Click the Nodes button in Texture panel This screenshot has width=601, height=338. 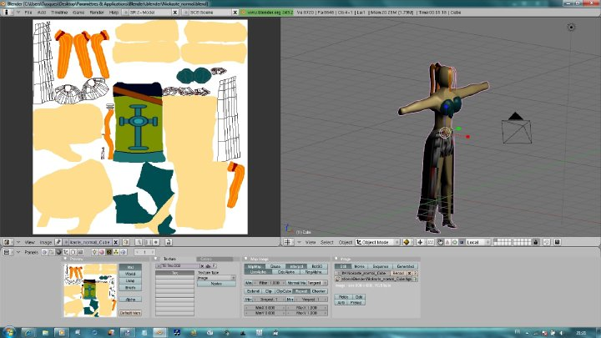[216, 284]
